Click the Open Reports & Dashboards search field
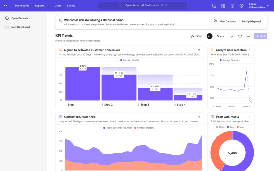Screen dimensions: 274x171 (x=143, y=5)
